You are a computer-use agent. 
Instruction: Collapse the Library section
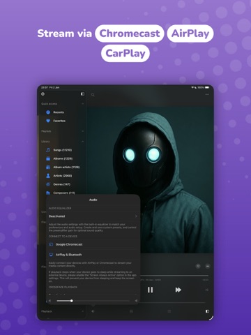pyautogui.click(x=83, y=142)
